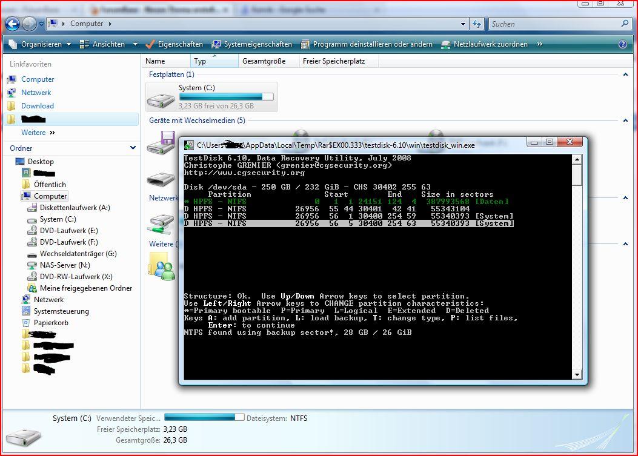Image resolution: width=638 pixels, height=456 pixels.
Task: Click the green [Daten] partition row in TestDisk
Action: [346, 202]
